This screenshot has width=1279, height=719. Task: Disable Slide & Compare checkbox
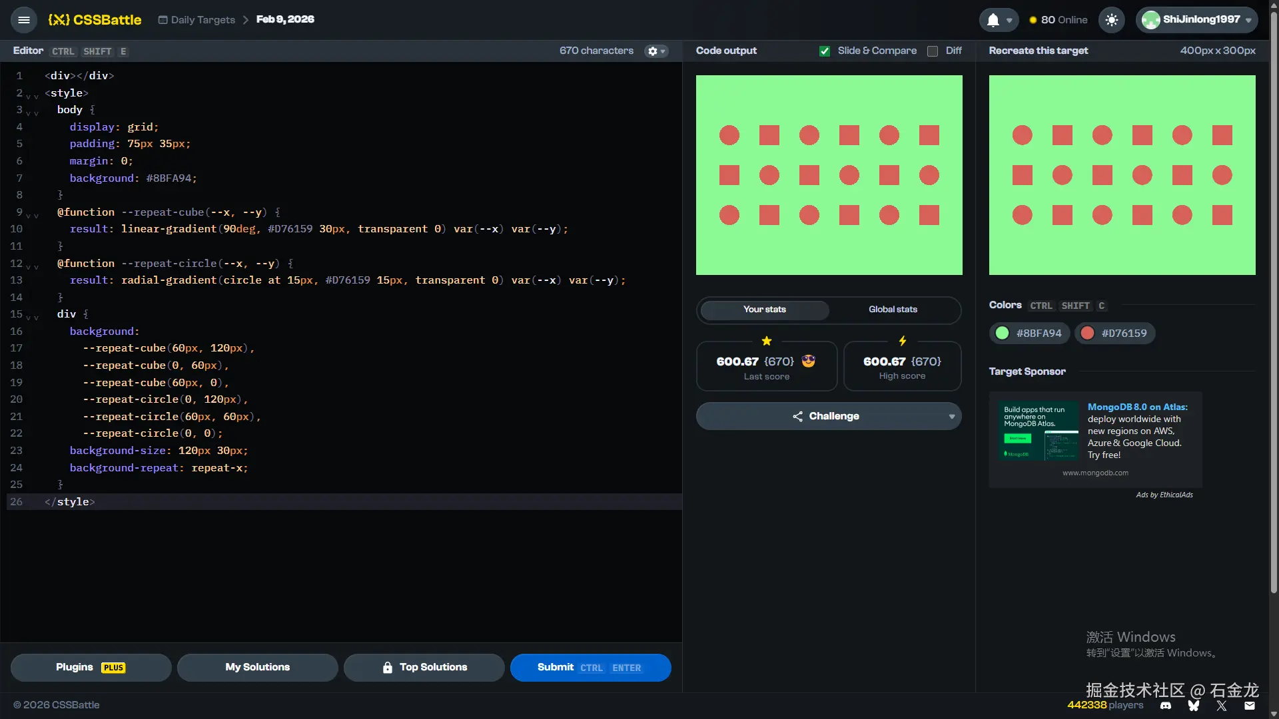coord(825,51)
